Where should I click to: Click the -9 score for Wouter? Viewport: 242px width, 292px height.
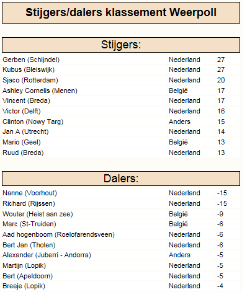point(220,214)
